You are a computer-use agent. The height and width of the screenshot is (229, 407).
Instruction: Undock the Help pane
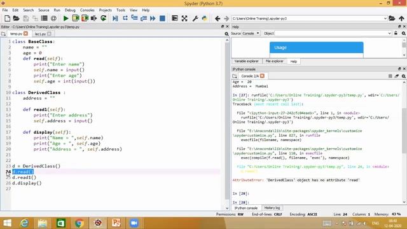(399, 27)
